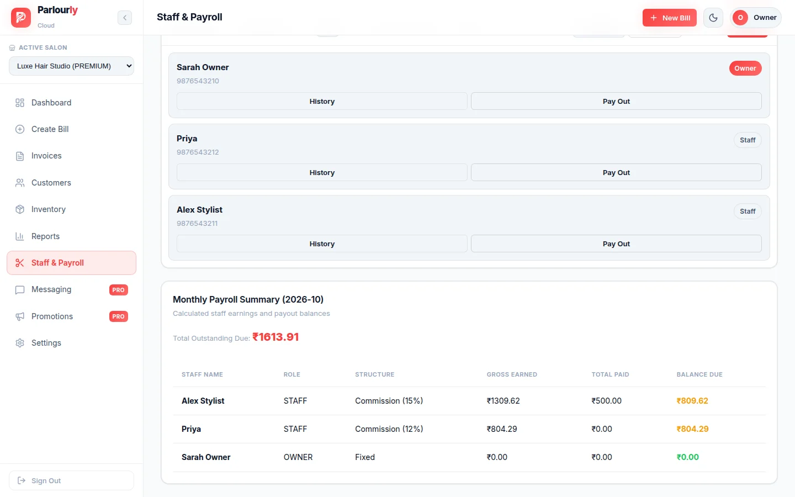
Task: Open the Reports section
Action: (71, 236)
